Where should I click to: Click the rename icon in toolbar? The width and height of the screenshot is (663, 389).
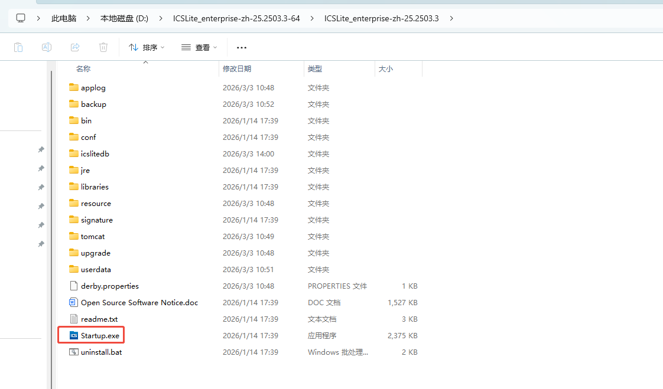47,47
